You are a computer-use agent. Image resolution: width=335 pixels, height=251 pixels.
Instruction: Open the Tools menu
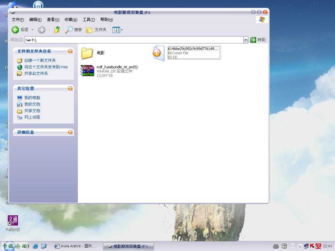coord(89,20)
